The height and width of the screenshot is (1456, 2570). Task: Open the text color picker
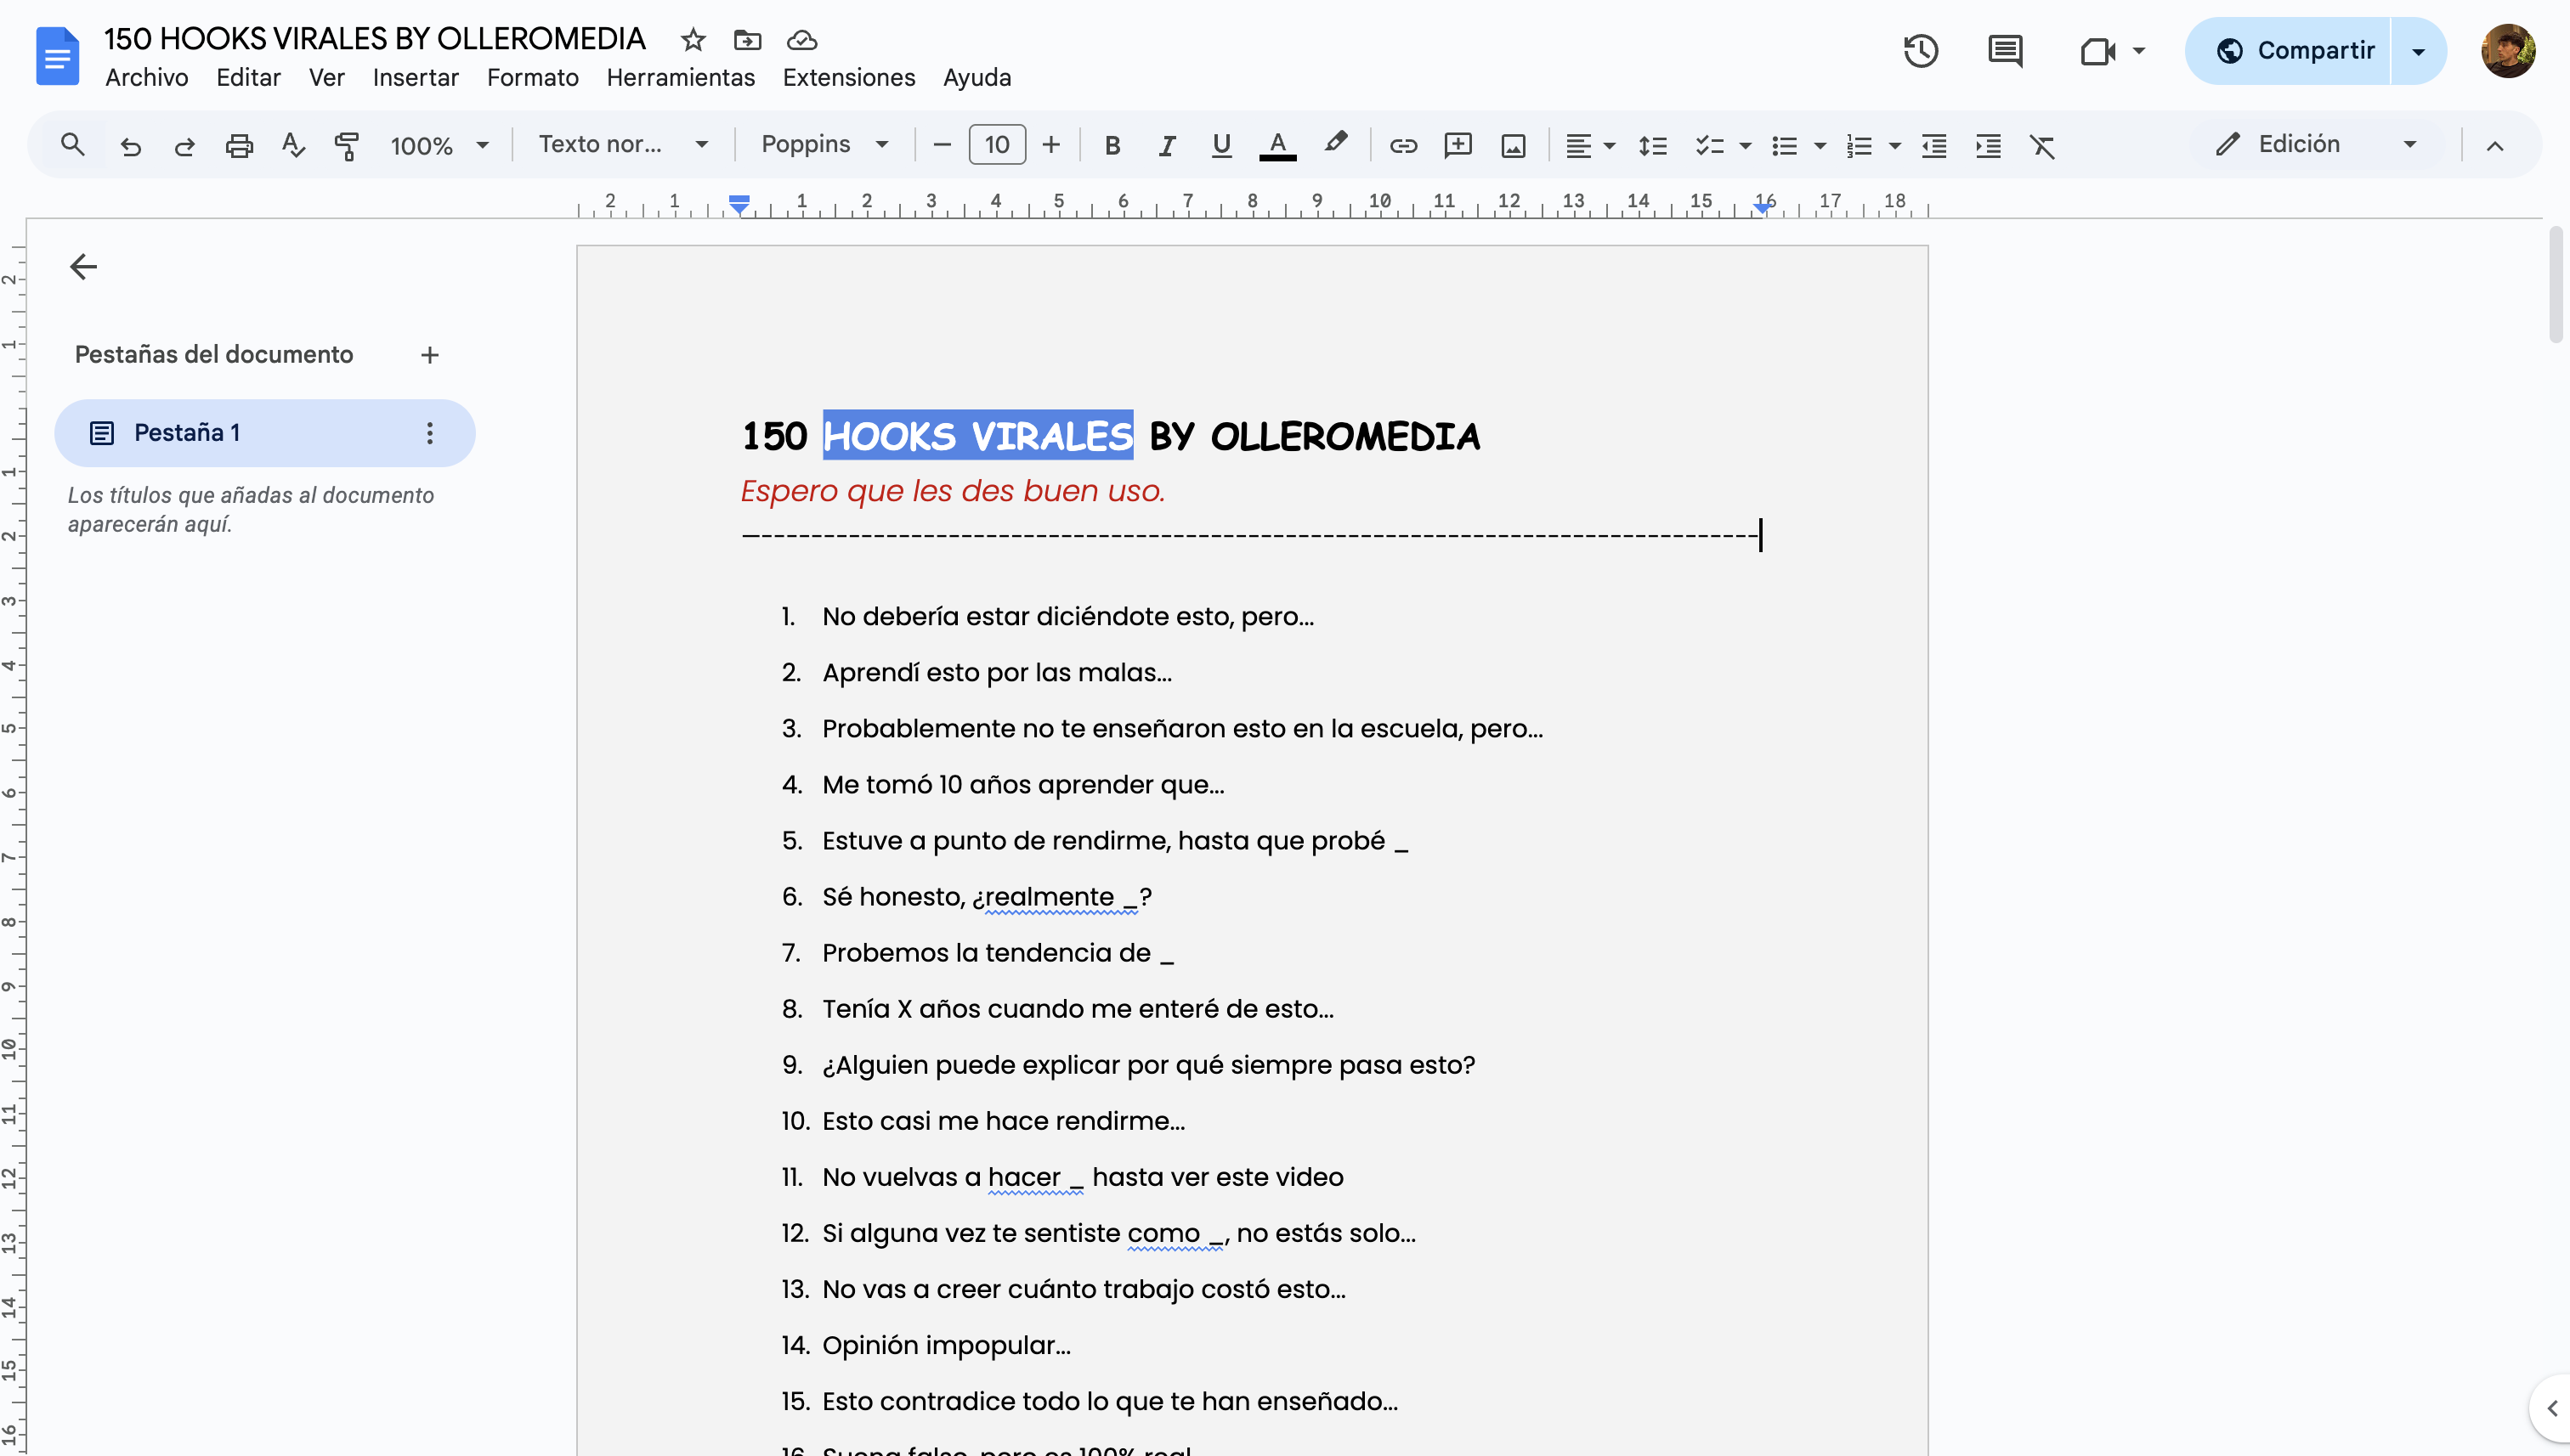pyautogui.click(x=1277, y=146)
